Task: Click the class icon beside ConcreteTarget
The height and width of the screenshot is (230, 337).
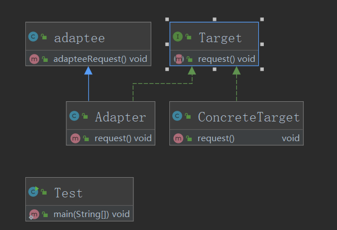Action: [x=177, y=116]
